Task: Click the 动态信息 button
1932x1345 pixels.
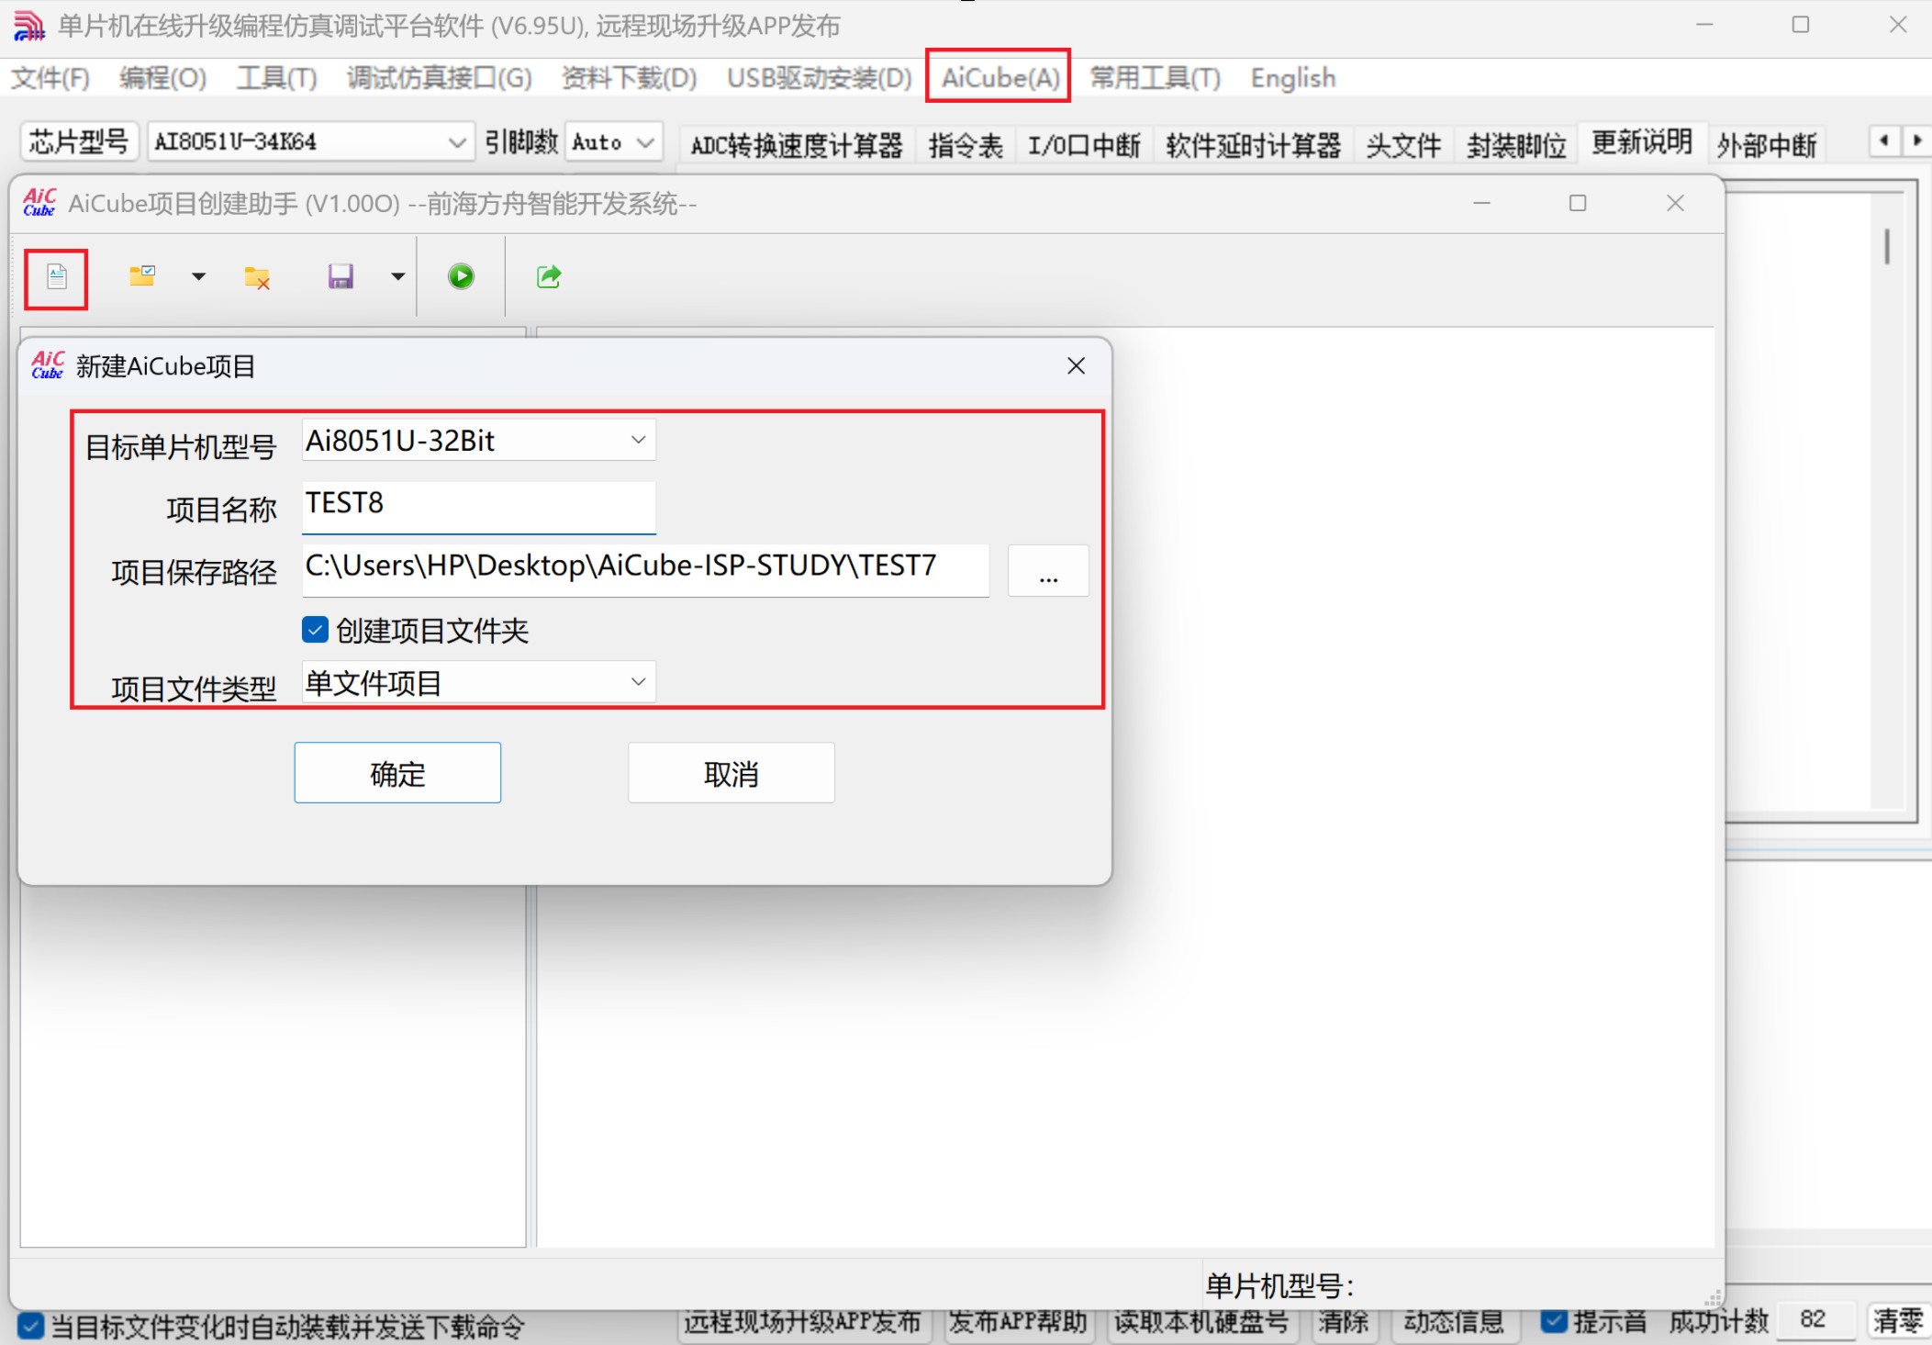Action: click(1453, 1322)
